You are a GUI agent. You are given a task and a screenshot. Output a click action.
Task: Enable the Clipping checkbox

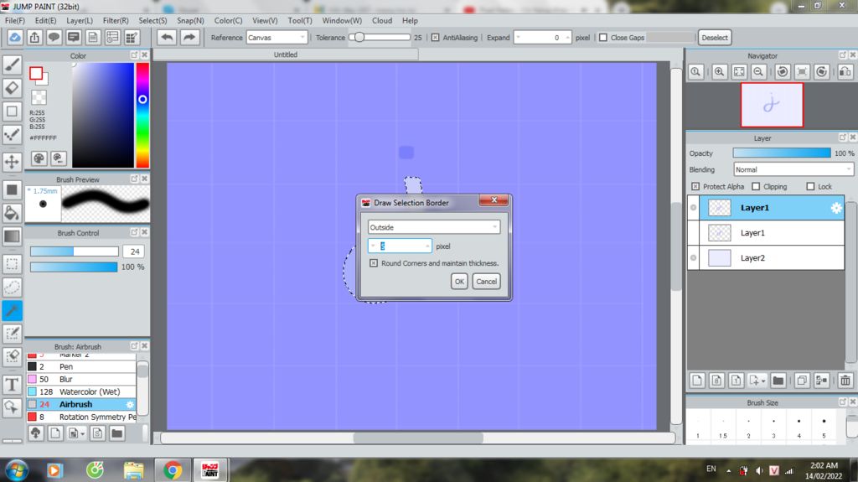point(756,187)
